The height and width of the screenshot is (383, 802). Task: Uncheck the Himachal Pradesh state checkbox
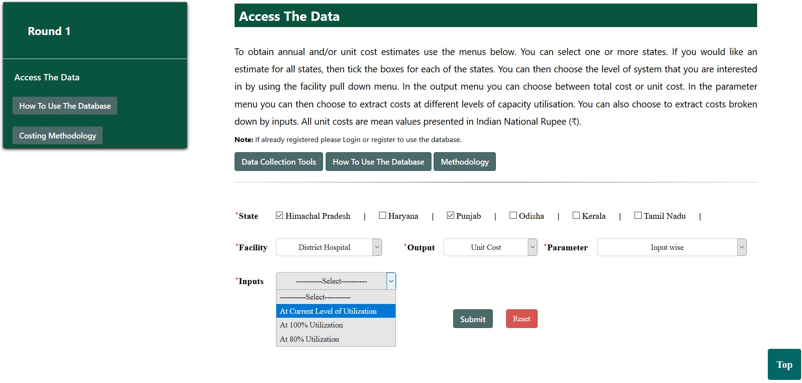pyautogui.click(x=279, y=216)
